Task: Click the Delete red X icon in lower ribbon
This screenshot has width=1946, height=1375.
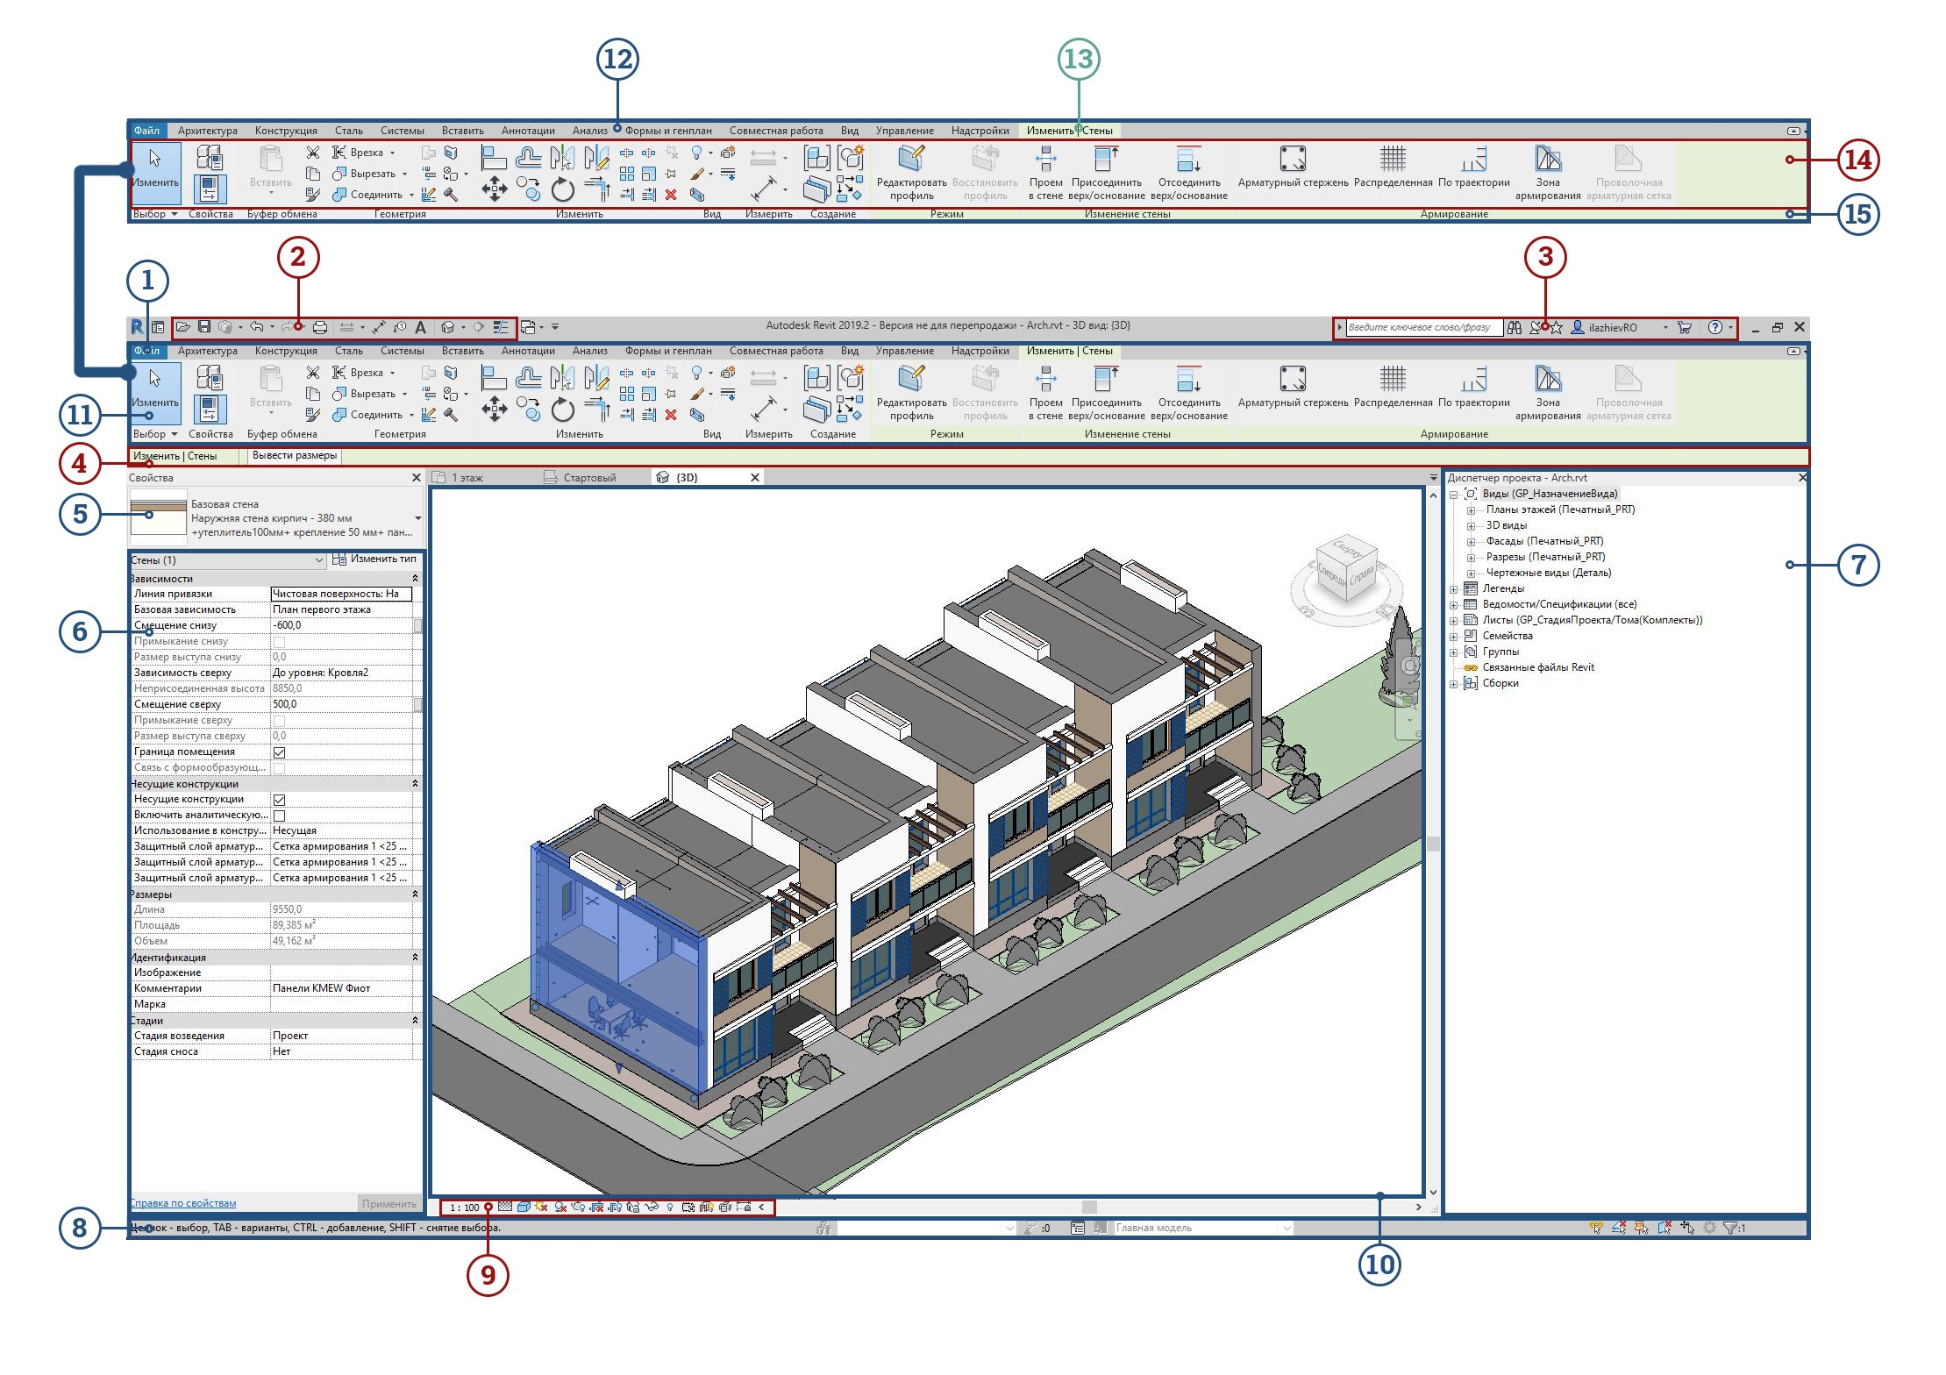Action: coord(671,415)
